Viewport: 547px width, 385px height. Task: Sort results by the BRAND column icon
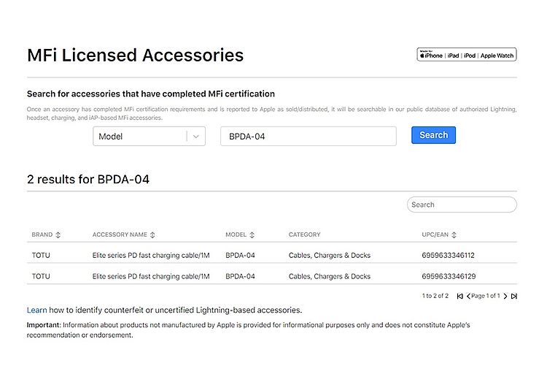coord(58,235)
